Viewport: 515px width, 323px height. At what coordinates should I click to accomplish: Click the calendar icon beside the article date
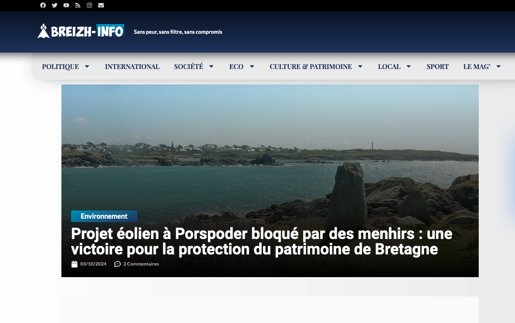[74, 264]
